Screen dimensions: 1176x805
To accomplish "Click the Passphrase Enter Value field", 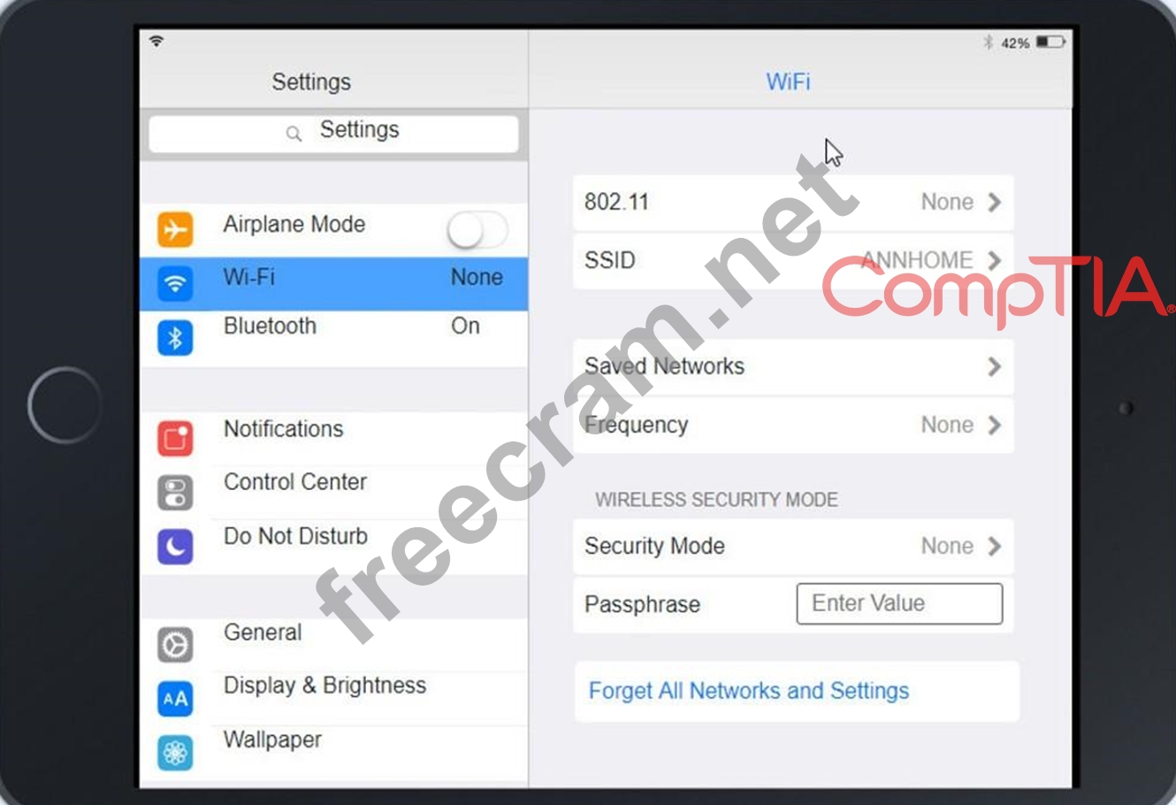I will click(899, 603).
